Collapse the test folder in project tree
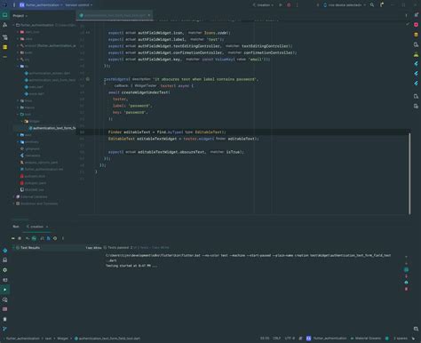 click(x=19, y=115)
